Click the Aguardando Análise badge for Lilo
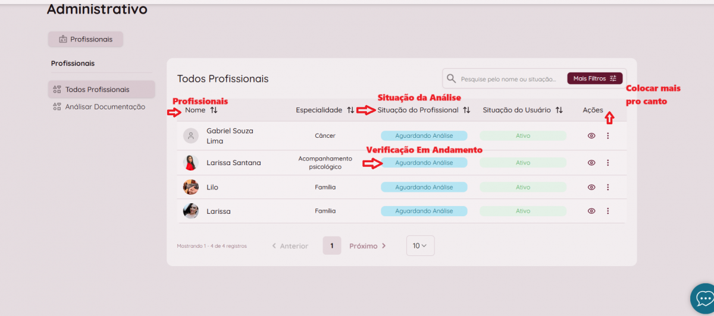 pos(424,187)
